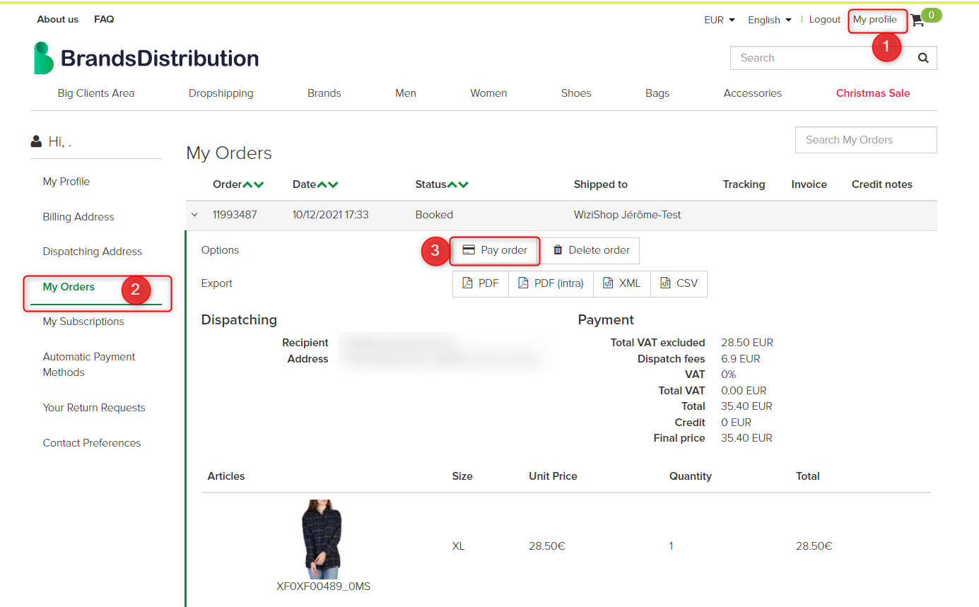This screenshot has height=607, width=979.
Task: Open the EUR currency dropdown
Action: point(720,20)
